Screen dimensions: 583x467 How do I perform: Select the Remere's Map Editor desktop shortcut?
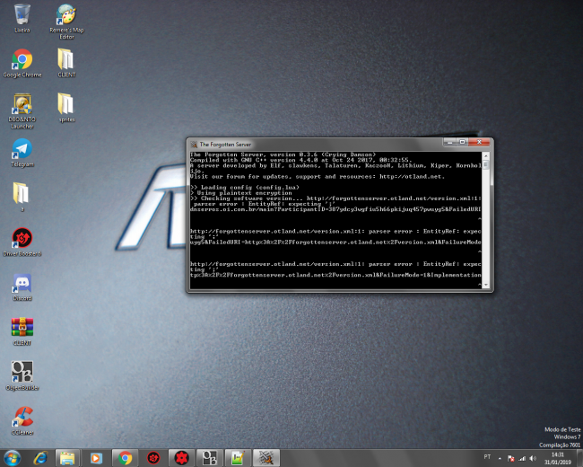point(66,22)
